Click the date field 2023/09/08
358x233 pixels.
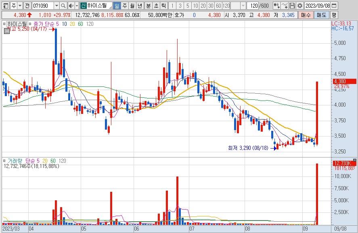pyautogui.click(x=318, y=6)
